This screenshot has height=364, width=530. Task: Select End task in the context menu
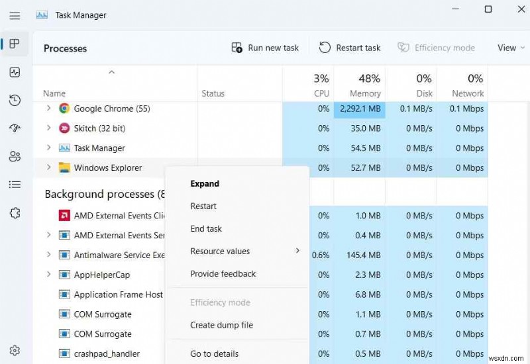tap(206, 229)
